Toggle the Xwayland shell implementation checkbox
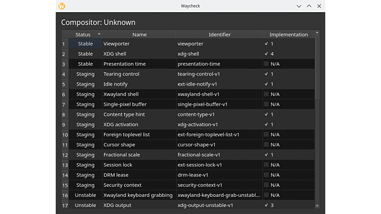 (266, 95)
